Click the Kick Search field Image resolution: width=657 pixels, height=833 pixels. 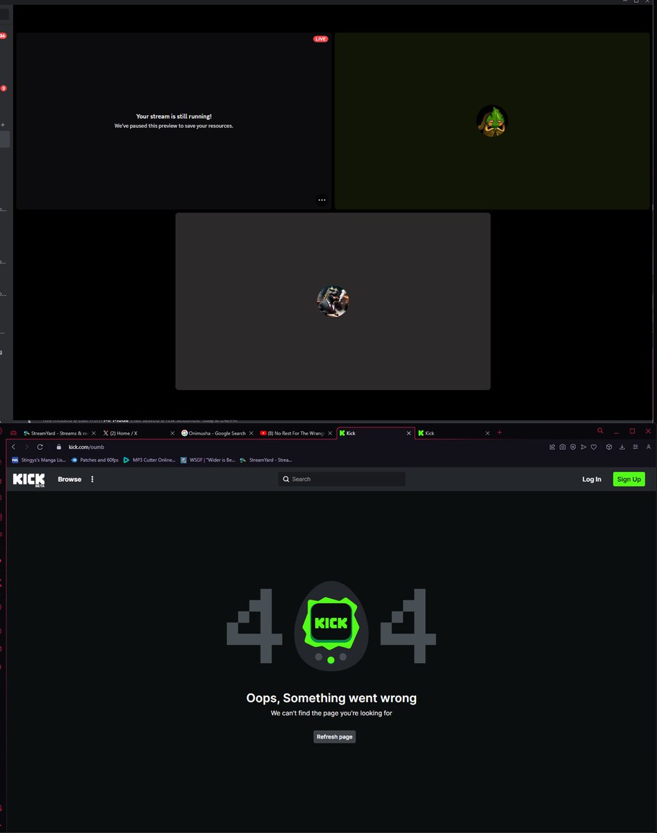(342, 479)
